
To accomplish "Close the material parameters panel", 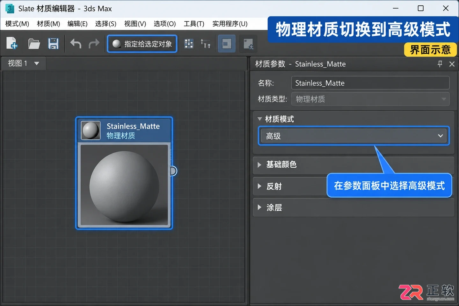I will coord(452,64).
